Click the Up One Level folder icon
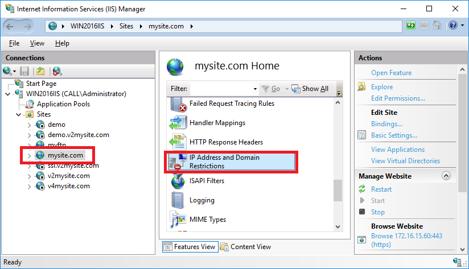 coord(40,71)
